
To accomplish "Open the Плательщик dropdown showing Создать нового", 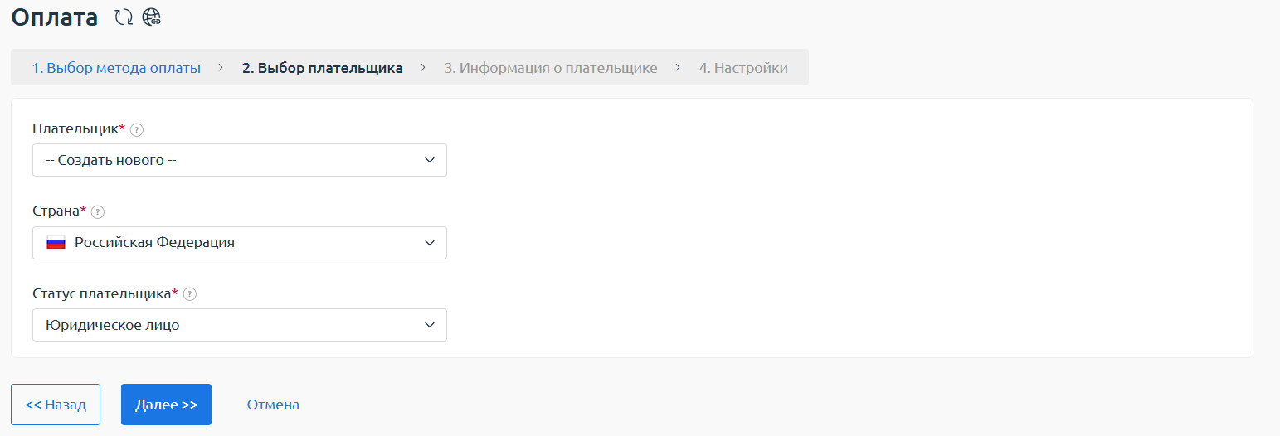I will (239, 160).
